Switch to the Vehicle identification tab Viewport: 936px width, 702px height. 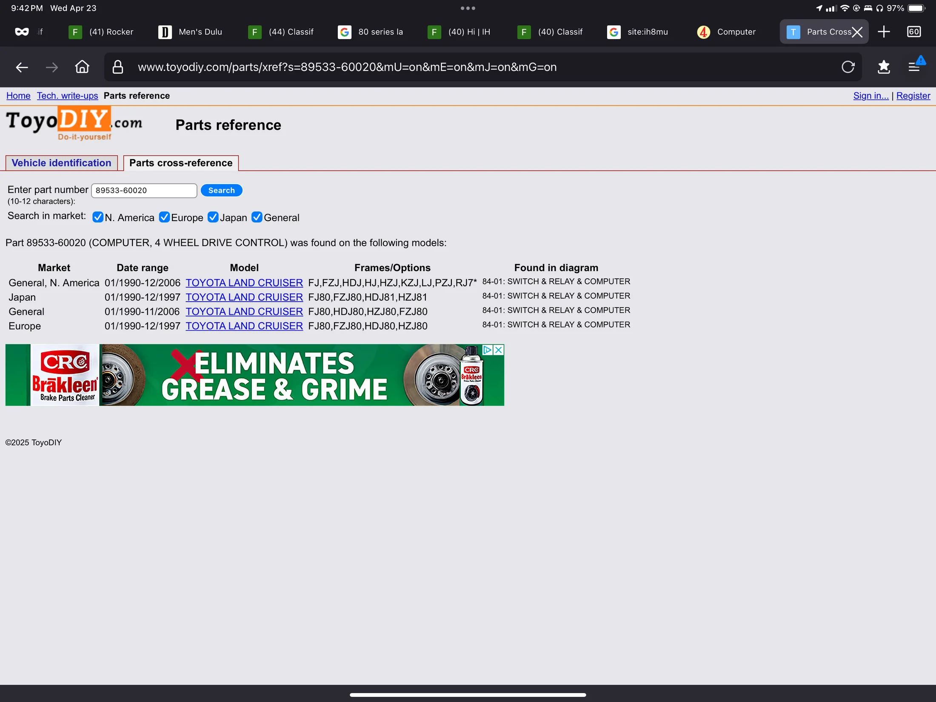(x=61, y=163)
